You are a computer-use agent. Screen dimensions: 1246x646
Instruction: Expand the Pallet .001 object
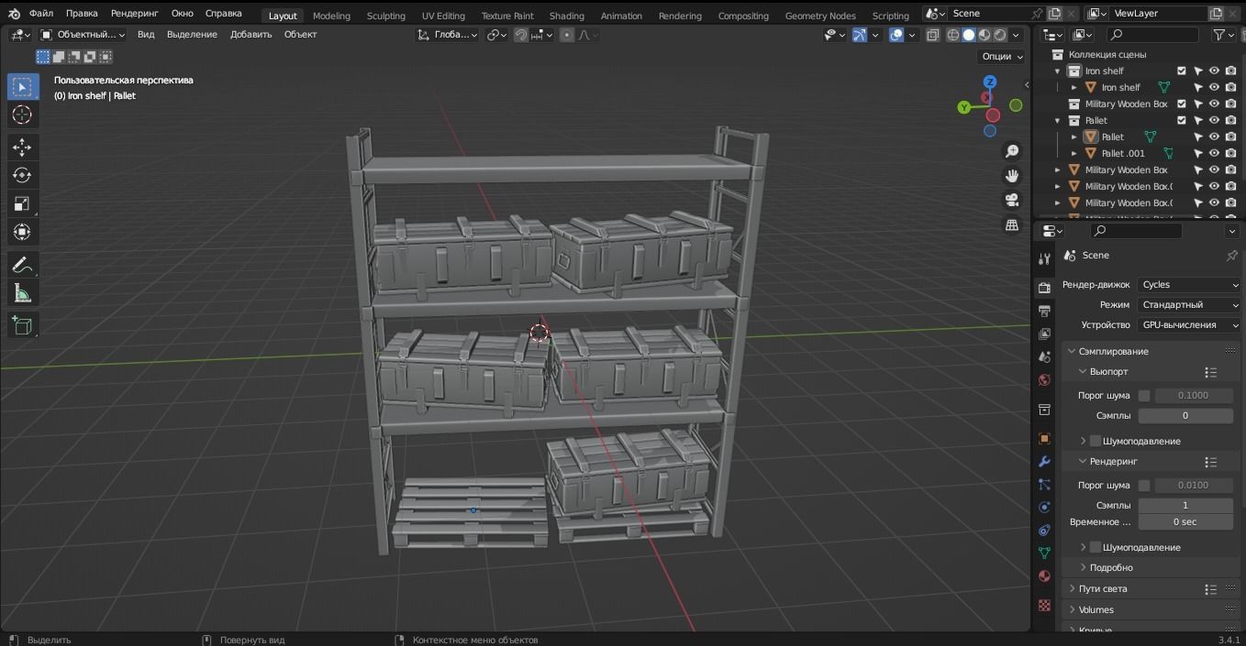(x=1074, y=154)
